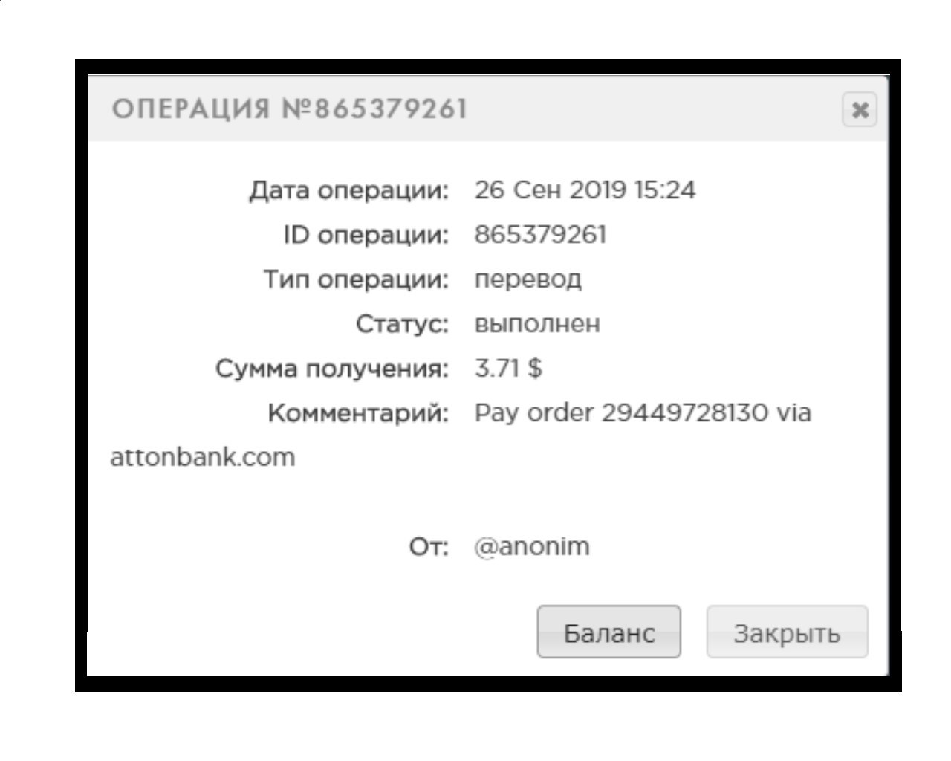Image resolution: width=951 pixels, height=761 pixels.
Task: Click the Статус label
Action: pos(403,324)
